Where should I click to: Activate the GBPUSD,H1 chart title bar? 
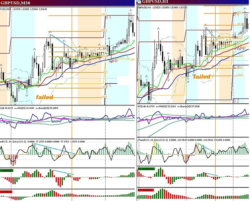(193, 2)
